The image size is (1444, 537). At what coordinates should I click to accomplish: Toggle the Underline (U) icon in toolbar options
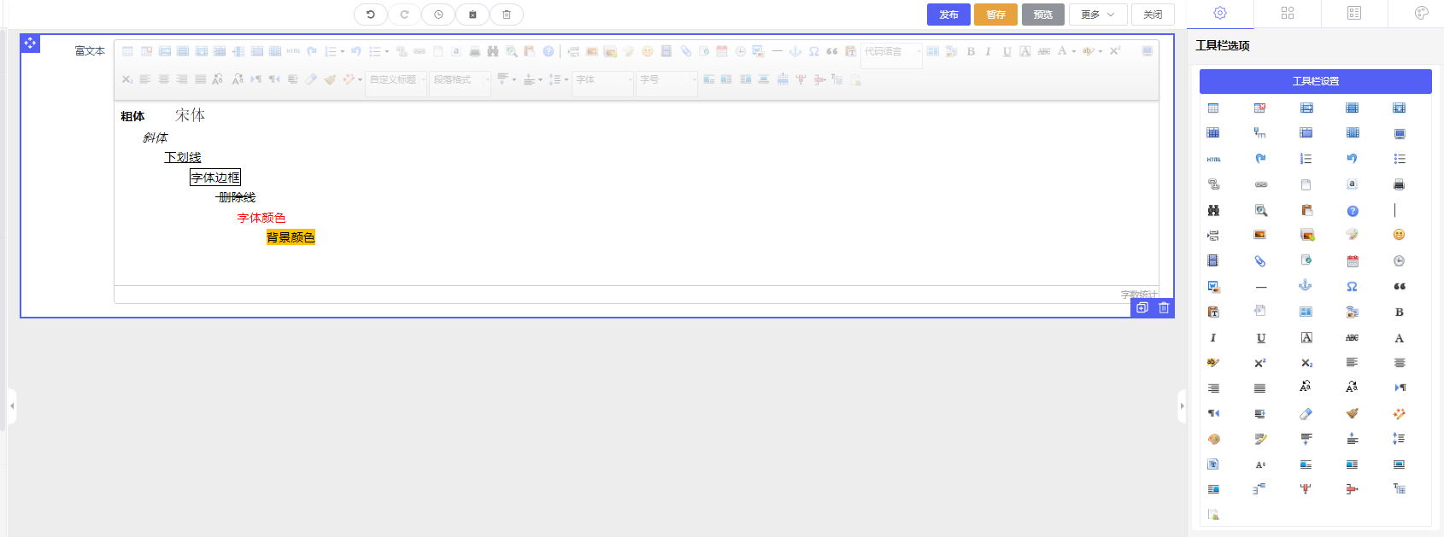click(1260, 338)
